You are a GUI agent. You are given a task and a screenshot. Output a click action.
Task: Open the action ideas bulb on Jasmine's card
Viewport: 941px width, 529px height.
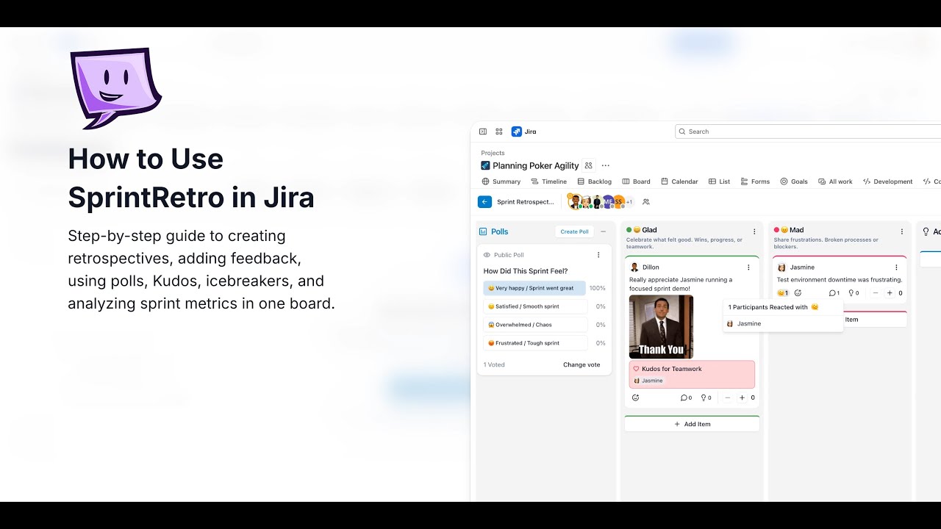(x=854, y=293)
